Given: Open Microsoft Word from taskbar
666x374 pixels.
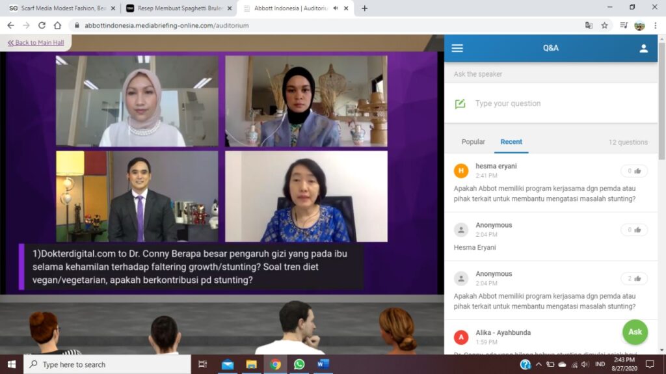Looking at the screenshot, I should (x=323, y=364).
